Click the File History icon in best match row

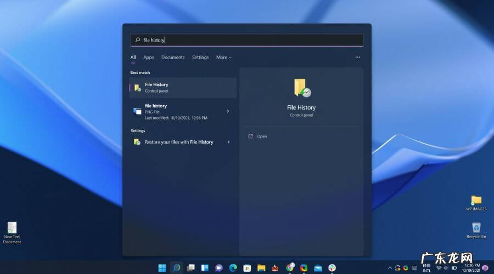(137, 88)
